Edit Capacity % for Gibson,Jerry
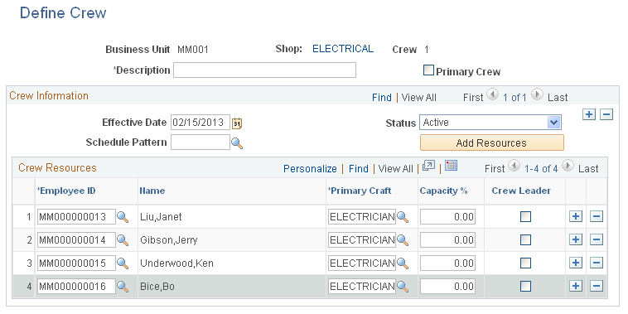628x314 pixels. (x=447, y=240)
